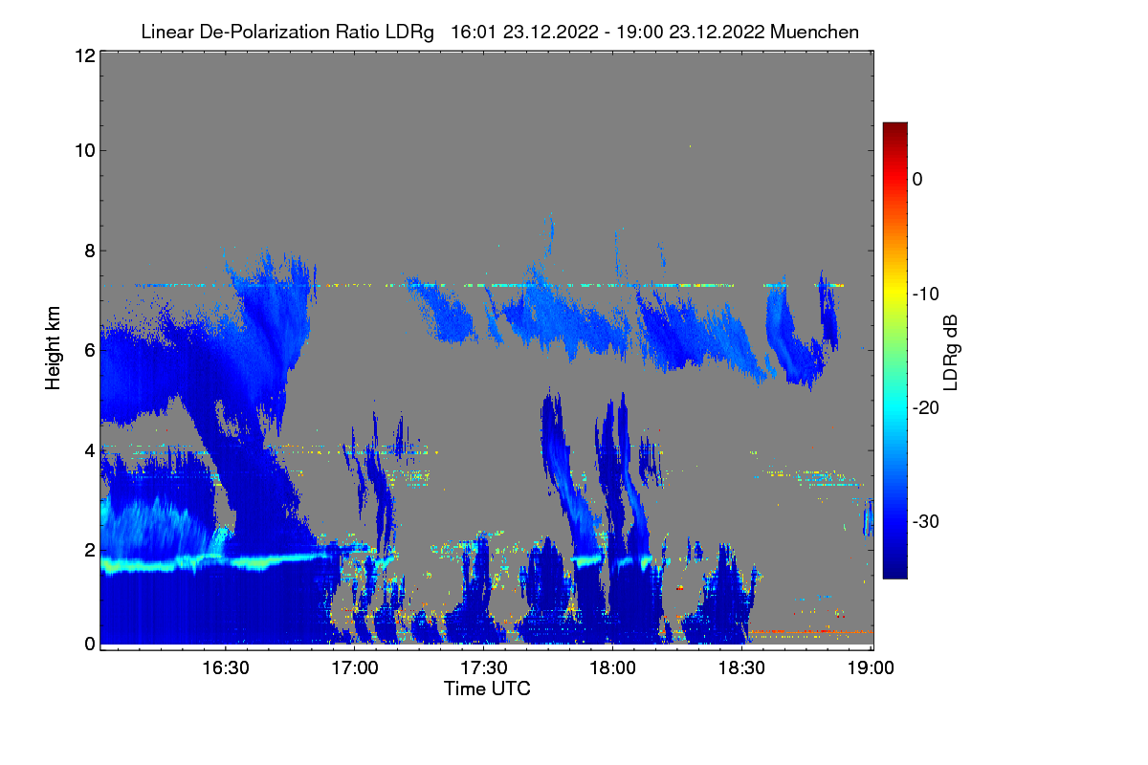
Task: Click the 'Muenchen' station name in title
Action: click(814, 32)
